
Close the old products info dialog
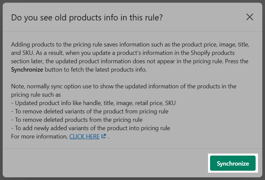(250, 17)
